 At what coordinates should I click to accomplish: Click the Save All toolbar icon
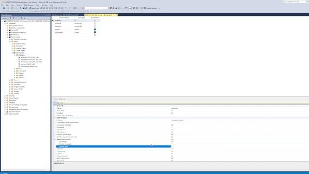26,8
